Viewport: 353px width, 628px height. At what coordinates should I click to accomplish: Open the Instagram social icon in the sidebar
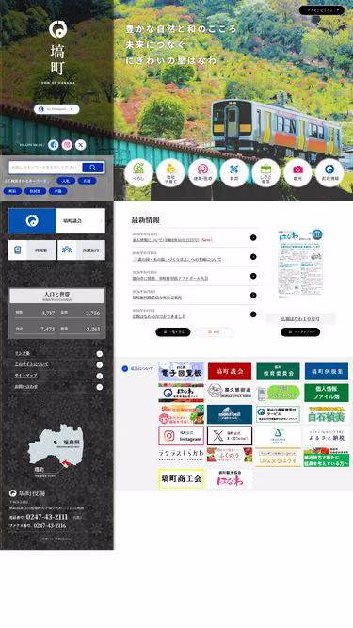(67, 145)
